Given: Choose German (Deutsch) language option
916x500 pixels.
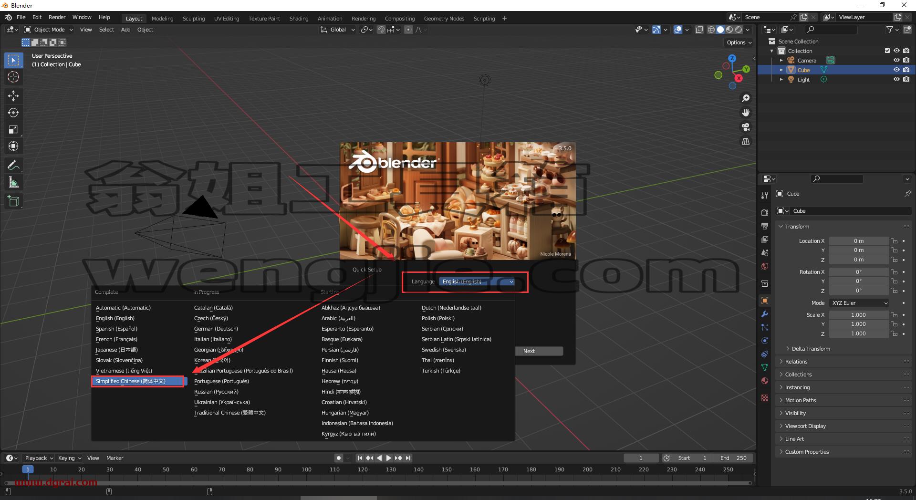Looking at the screenshot, I should (216, 329).
